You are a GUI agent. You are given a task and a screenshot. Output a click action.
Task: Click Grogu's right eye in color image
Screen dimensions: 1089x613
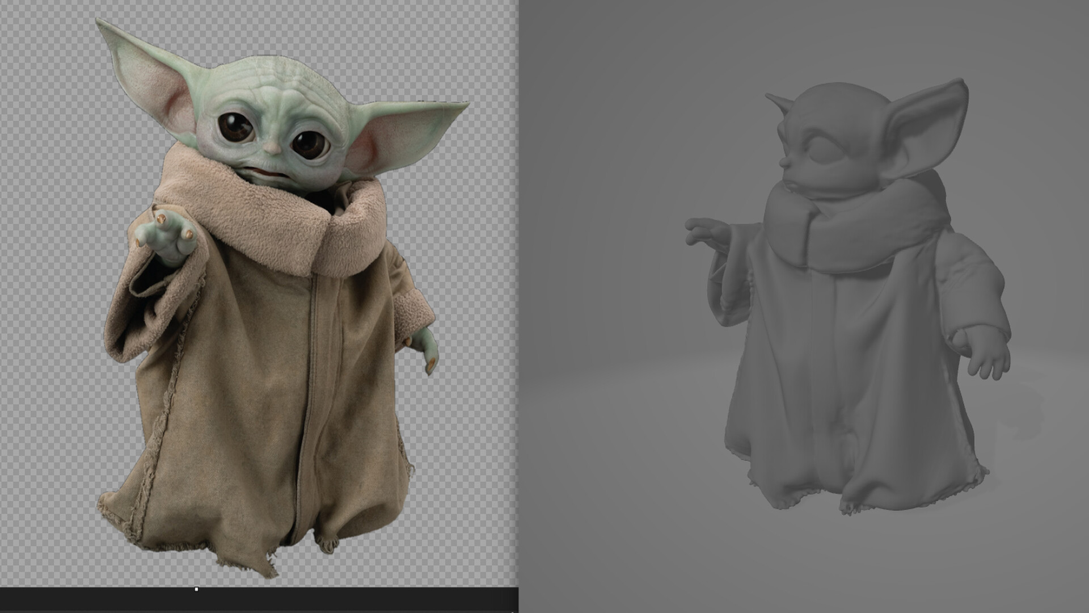[x=309, y=145]
